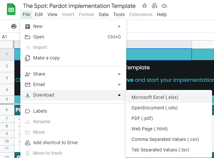This screenshot has height=158, width=214.
Task: Choose Comma Separated Values (.csv) format
Action: (x=165, y=139)
